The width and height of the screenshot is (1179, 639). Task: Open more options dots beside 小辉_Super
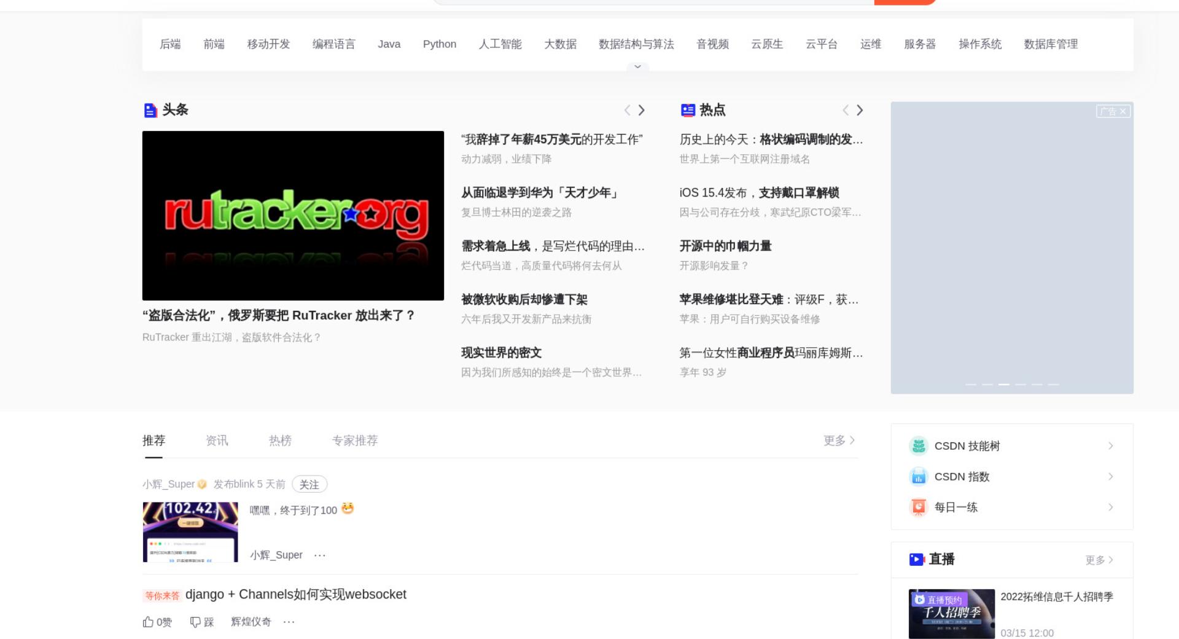[320, 555]
